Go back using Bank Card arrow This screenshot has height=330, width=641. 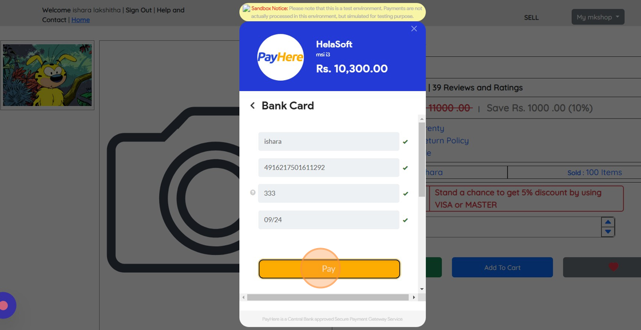pyautogui.click(x=252, y=105)
